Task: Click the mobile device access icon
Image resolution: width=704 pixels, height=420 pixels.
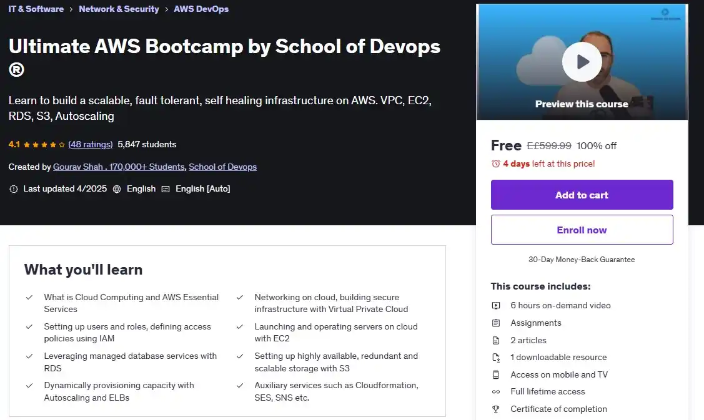Action: pyautogui.click(x=496, y=374)
